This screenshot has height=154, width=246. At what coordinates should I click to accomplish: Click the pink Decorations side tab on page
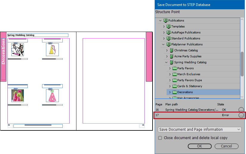click(x=3, y=57)
